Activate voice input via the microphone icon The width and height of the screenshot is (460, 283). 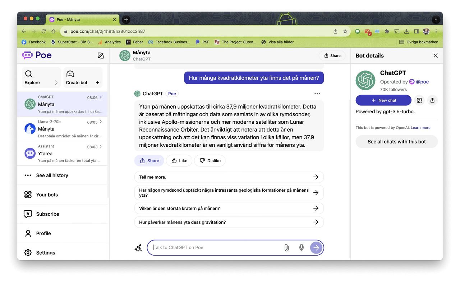tap(301, 247)
